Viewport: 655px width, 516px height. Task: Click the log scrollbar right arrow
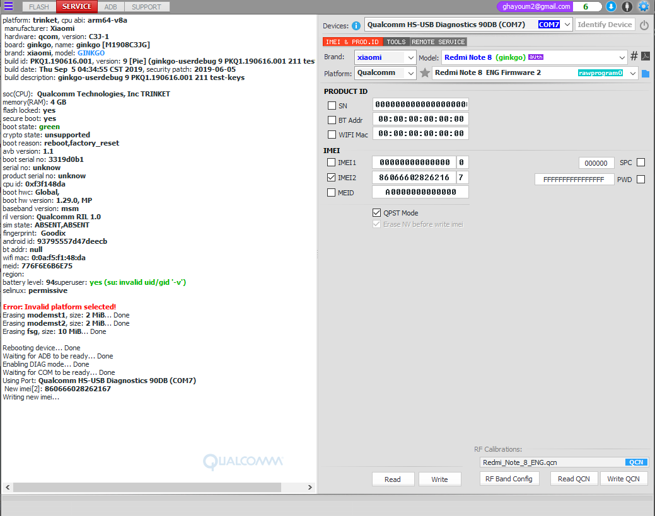(310, 487)
